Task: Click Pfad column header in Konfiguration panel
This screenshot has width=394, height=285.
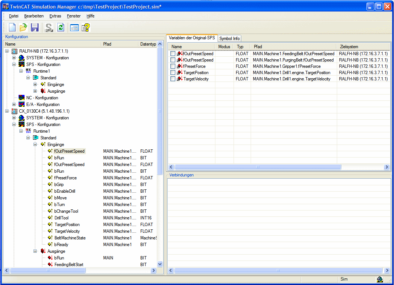Action: point(120,44)
